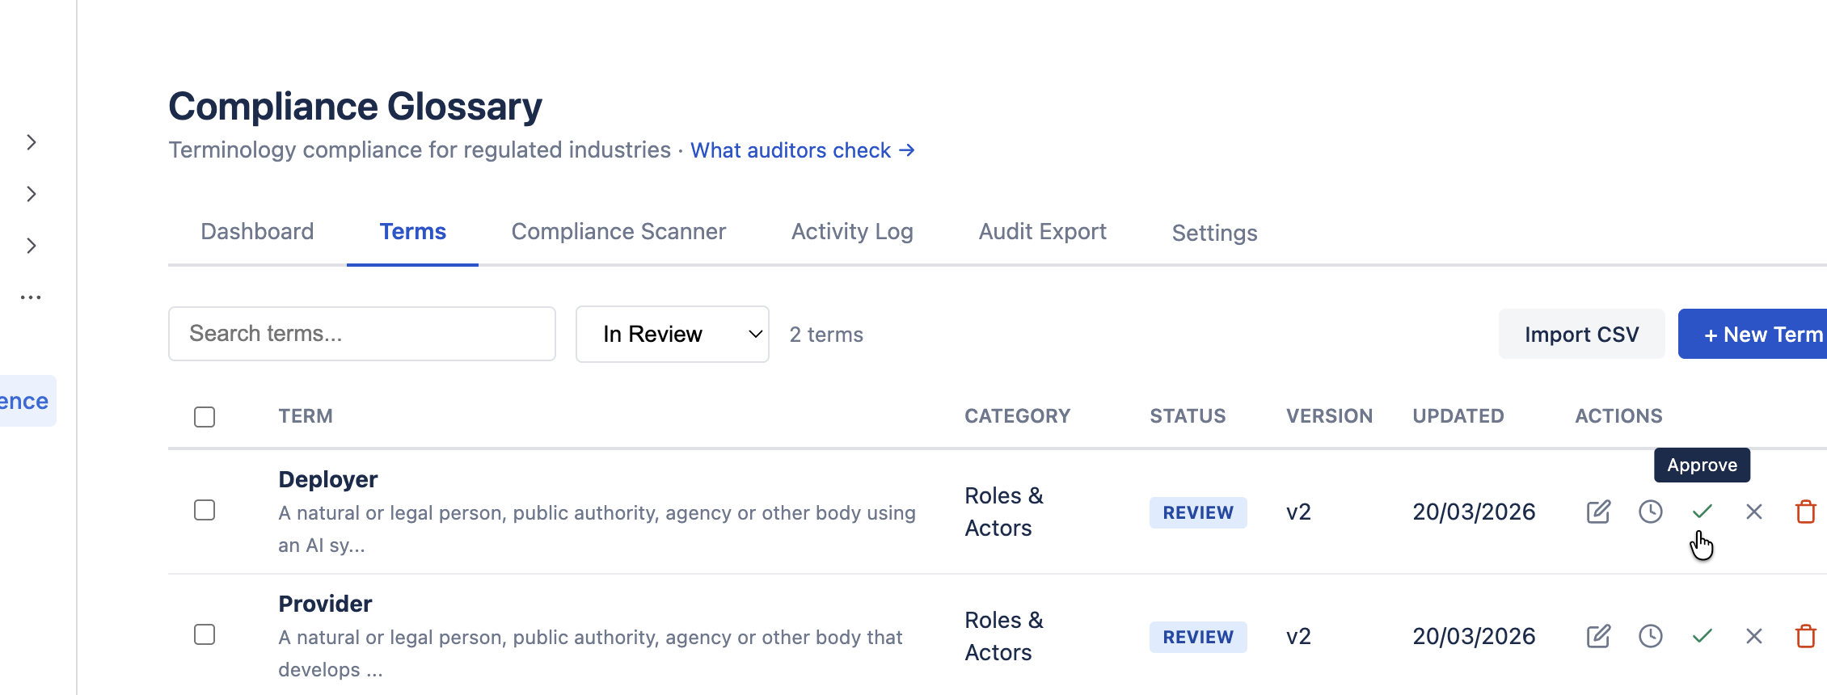Create a new term with New Term

pyautogui.click(x=1753, y=334)
